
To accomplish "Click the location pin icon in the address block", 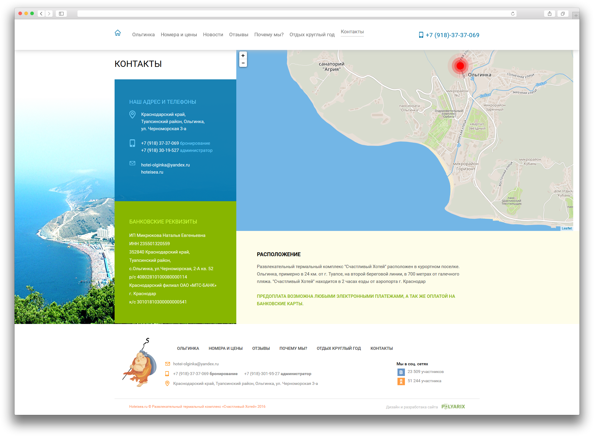I will coord(132,114).
